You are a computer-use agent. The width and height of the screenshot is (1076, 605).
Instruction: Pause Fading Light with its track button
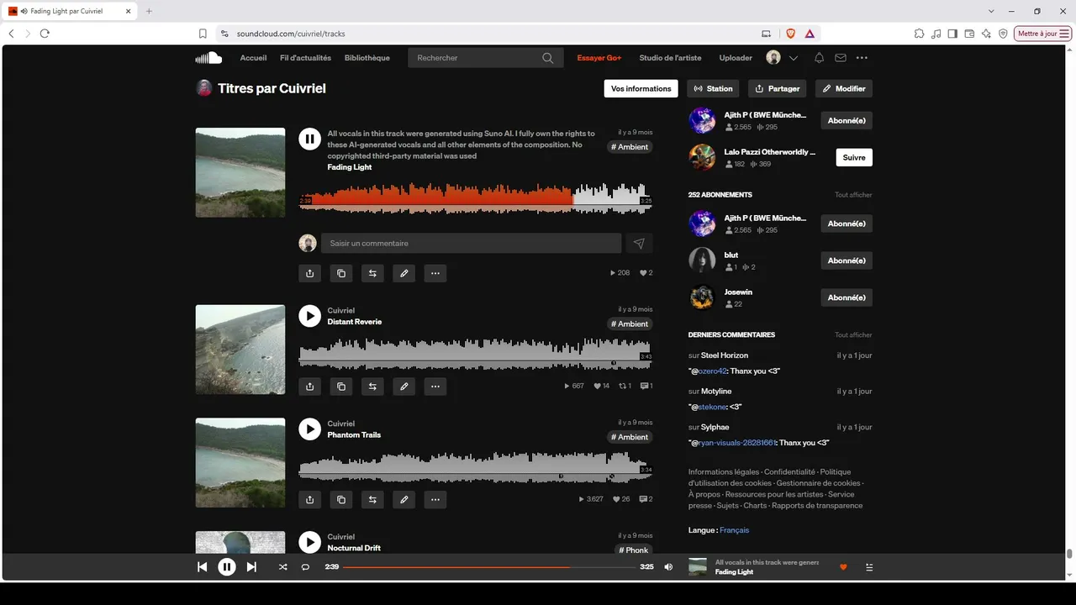click(x=310, y=139)
